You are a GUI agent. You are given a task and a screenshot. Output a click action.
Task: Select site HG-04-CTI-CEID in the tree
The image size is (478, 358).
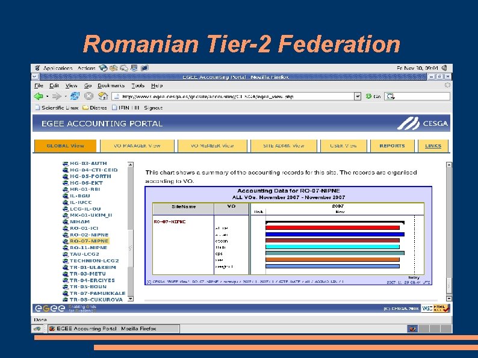pos(93,170)
